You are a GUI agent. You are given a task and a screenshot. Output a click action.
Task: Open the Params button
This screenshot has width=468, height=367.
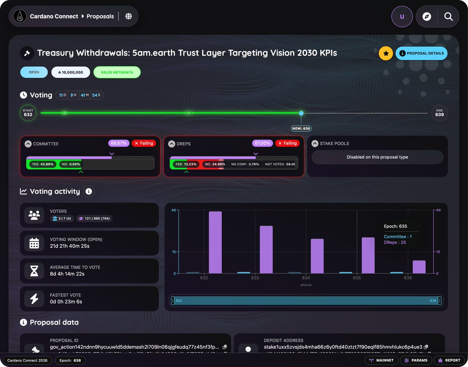click(416, 360)
